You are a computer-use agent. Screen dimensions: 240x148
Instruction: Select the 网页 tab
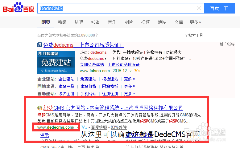tap(46, 22)
